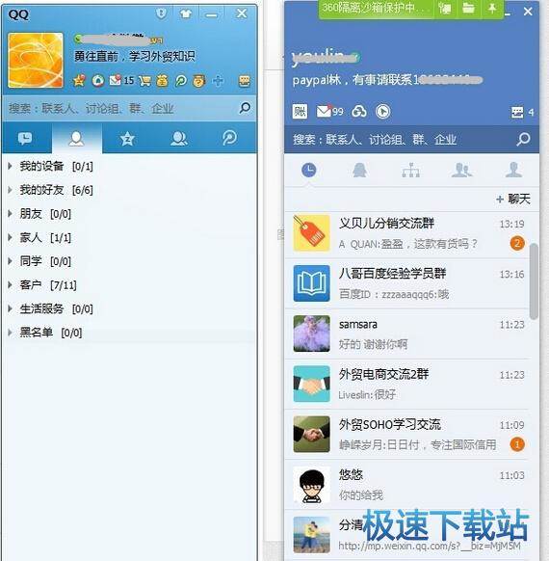Click unread badge 1 on 外贸SOHO group
Image resolution: width=549 pixels, height=561 pixels.
pyautogui.click(x=517, y=444)
